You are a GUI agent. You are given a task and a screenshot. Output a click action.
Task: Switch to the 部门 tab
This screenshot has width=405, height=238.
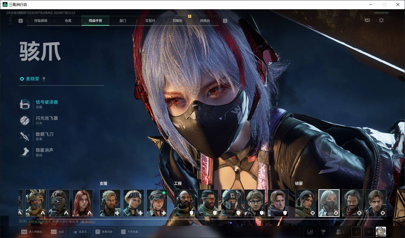pyautogui.click(x=123, y=21)
